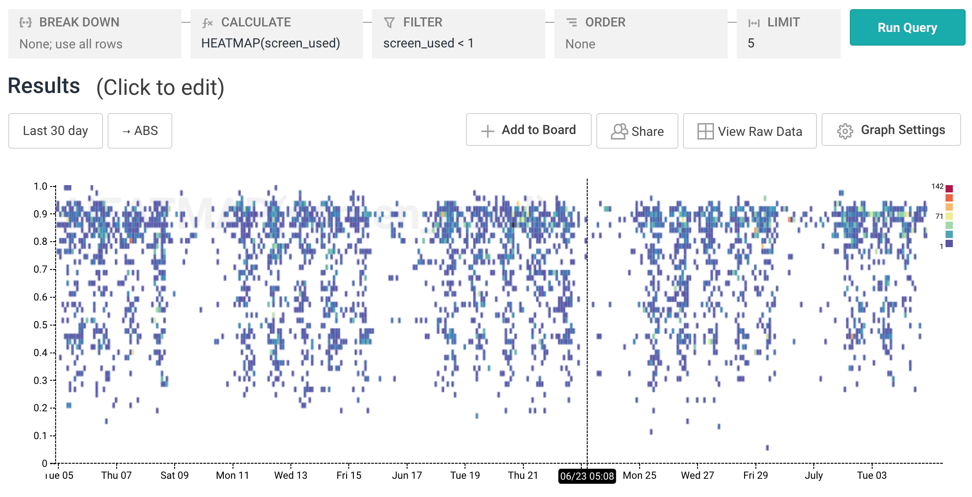Click the Limit width icon

(x=754, y=23)
